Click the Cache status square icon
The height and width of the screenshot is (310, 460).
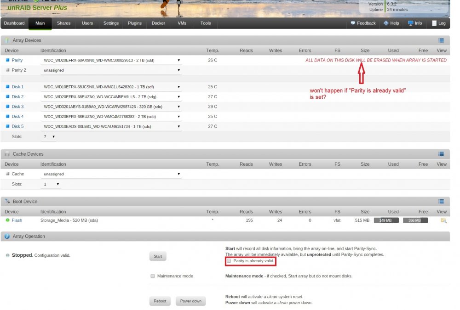(x=8, y=174)
